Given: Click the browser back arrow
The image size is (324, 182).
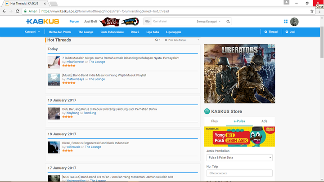Looking at the screenshot, I should 4,11.
